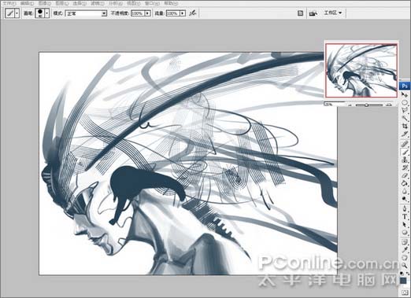Image resolution: width=411 pixels, height=298 pixels.
Task: Click the navigator zoom percentage field
Action: (333, 105)
